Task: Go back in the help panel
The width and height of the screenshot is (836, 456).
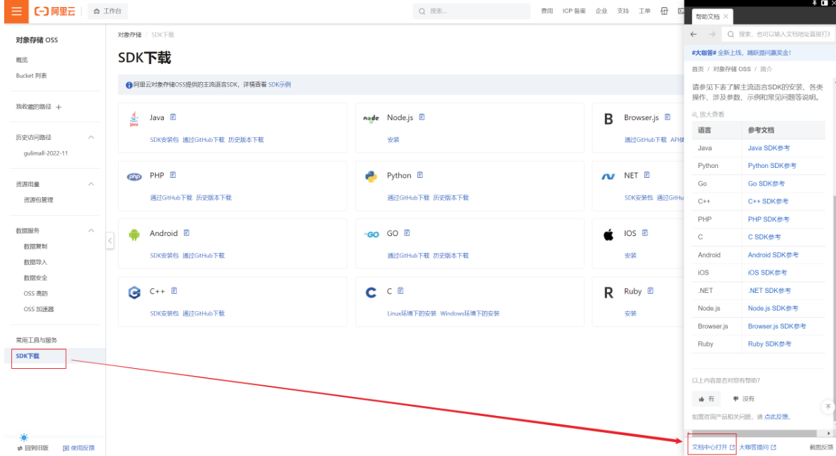Action: 693,34
